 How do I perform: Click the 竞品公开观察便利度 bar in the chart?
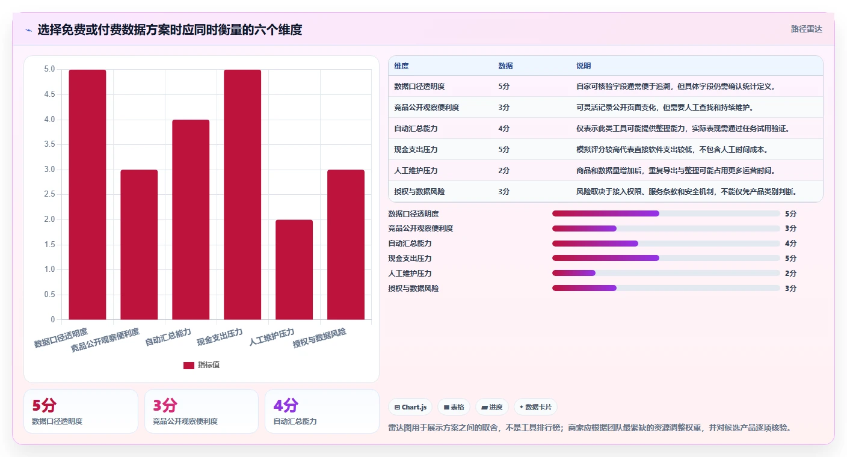click(139, 245)
